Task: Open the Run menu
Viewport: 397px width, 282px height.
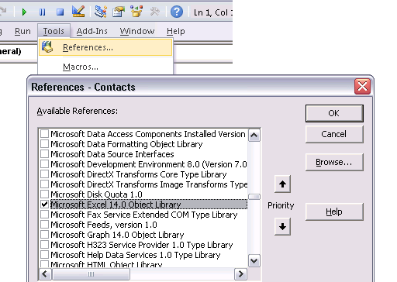Action: pyautogui.click(x=22, y=31)
